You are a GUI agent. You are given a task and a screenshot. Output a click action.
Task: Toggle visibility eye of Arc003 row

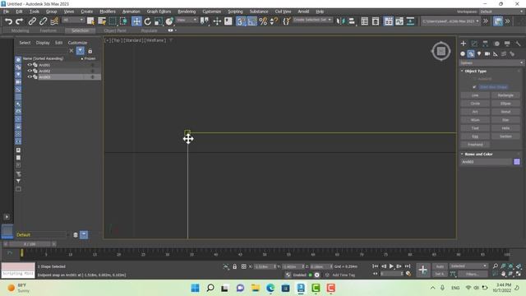point(30,76)
